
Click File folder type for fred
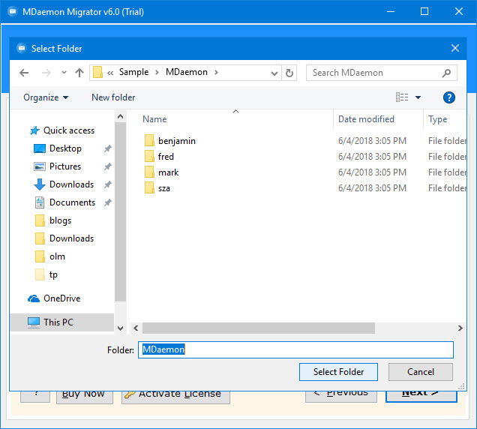[447, 157]
